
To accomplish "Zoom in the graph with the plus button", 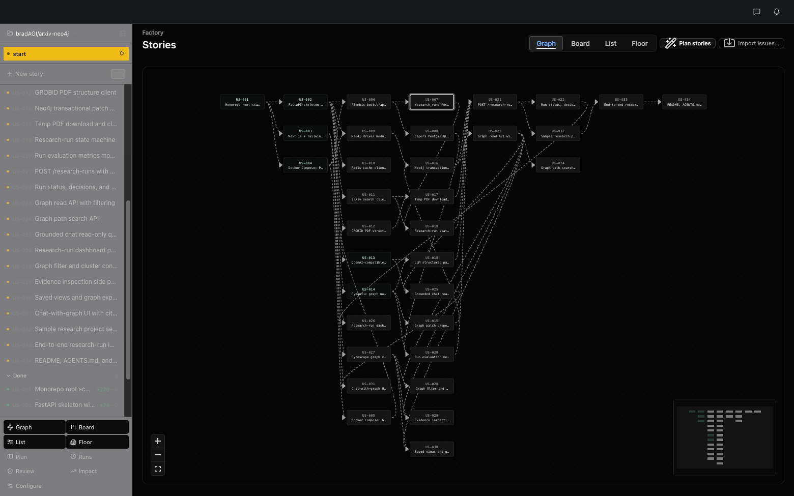I will click(158, 441).
